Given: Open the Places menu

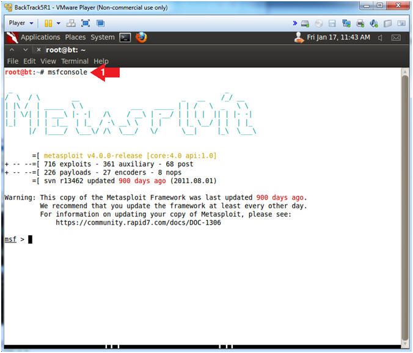Looking at the screenshot, I should click(75, 37).
